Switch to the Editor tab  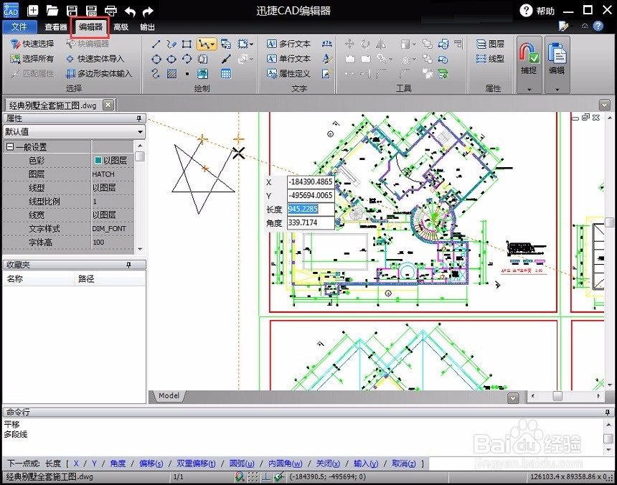tap(90, 27)
